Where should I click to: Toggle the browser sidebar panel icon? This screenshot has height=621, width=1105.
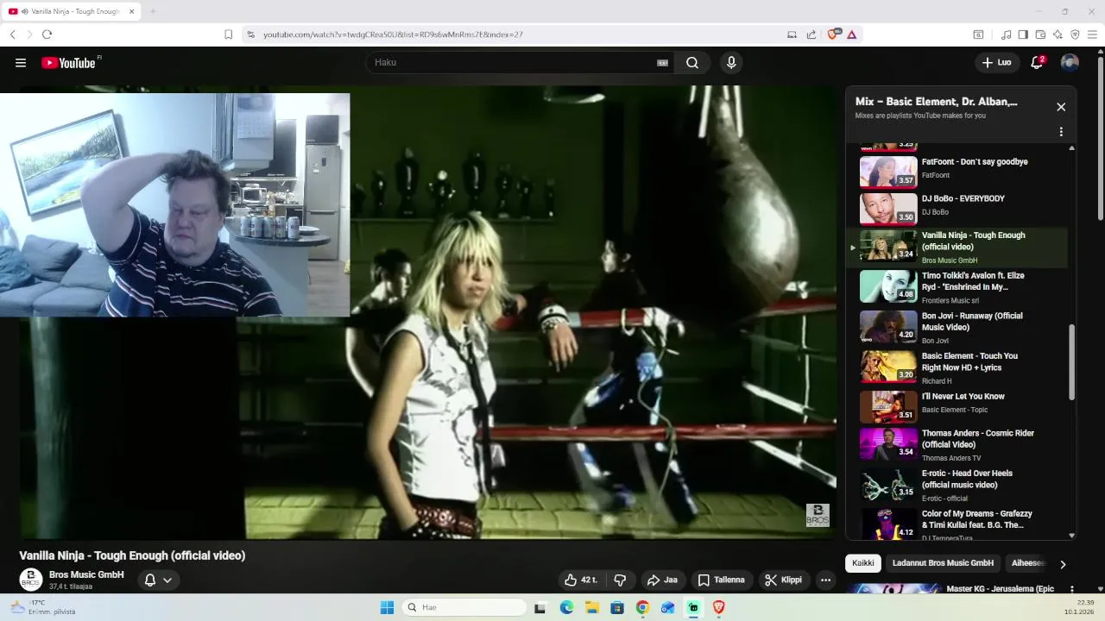tap(1023, 34)
